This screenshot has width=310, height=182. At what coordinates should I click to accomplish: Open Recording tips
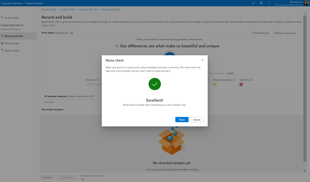pos(260,33)
